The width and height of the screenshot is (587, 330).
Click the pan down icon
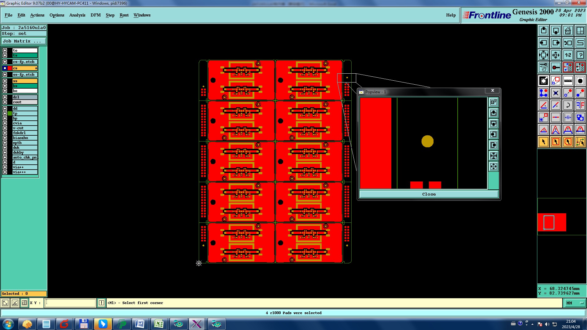coord(556,31)
